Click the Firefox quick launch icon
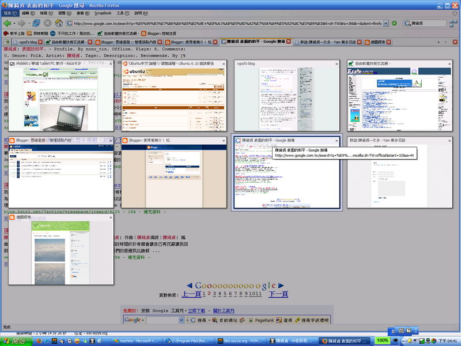This screenshot has height=346, width=461. point(39,341)
